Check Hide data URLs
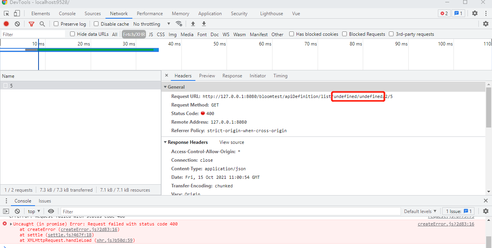 pyautogui.click(x=72, y=34)
